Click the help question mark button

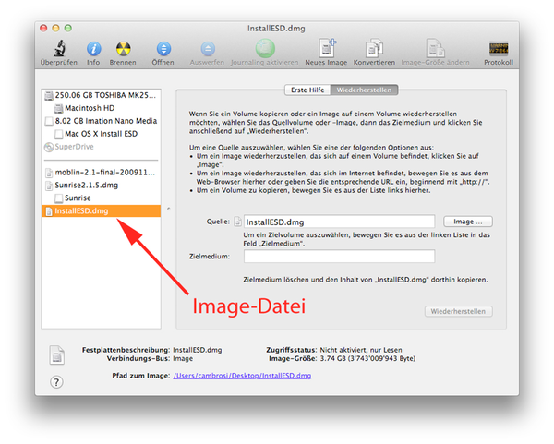click(56, 382)
